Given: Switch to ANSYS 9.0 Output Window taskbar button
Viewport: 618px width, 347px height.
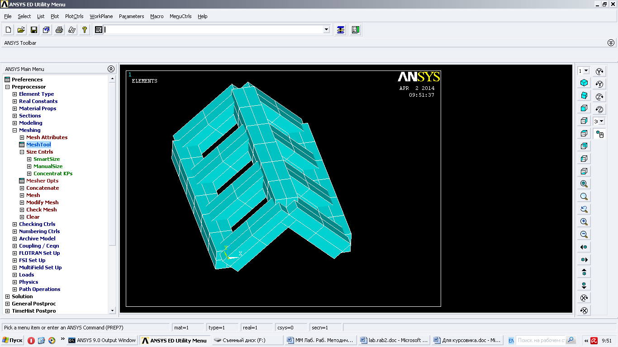Looking at the screenshot, I should (102, 341).
